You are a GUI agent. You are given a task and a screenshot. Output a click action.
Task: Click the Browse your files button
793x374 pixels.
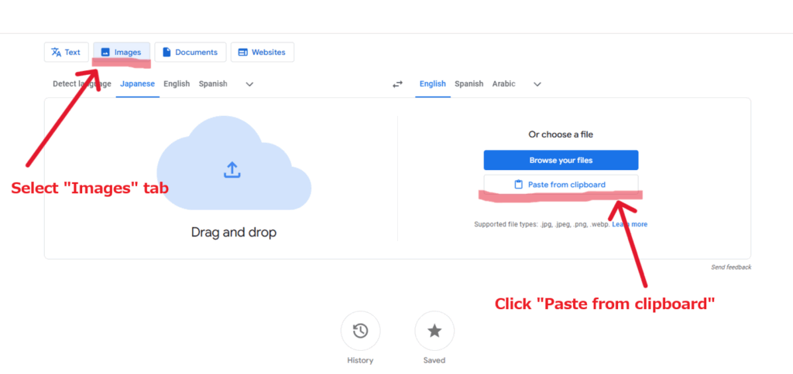(561, 160)
